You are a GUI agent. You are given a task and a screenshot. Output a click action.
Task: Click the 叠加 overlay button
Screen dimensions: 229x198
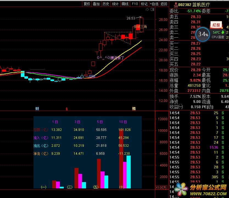(x=96, y=4)
